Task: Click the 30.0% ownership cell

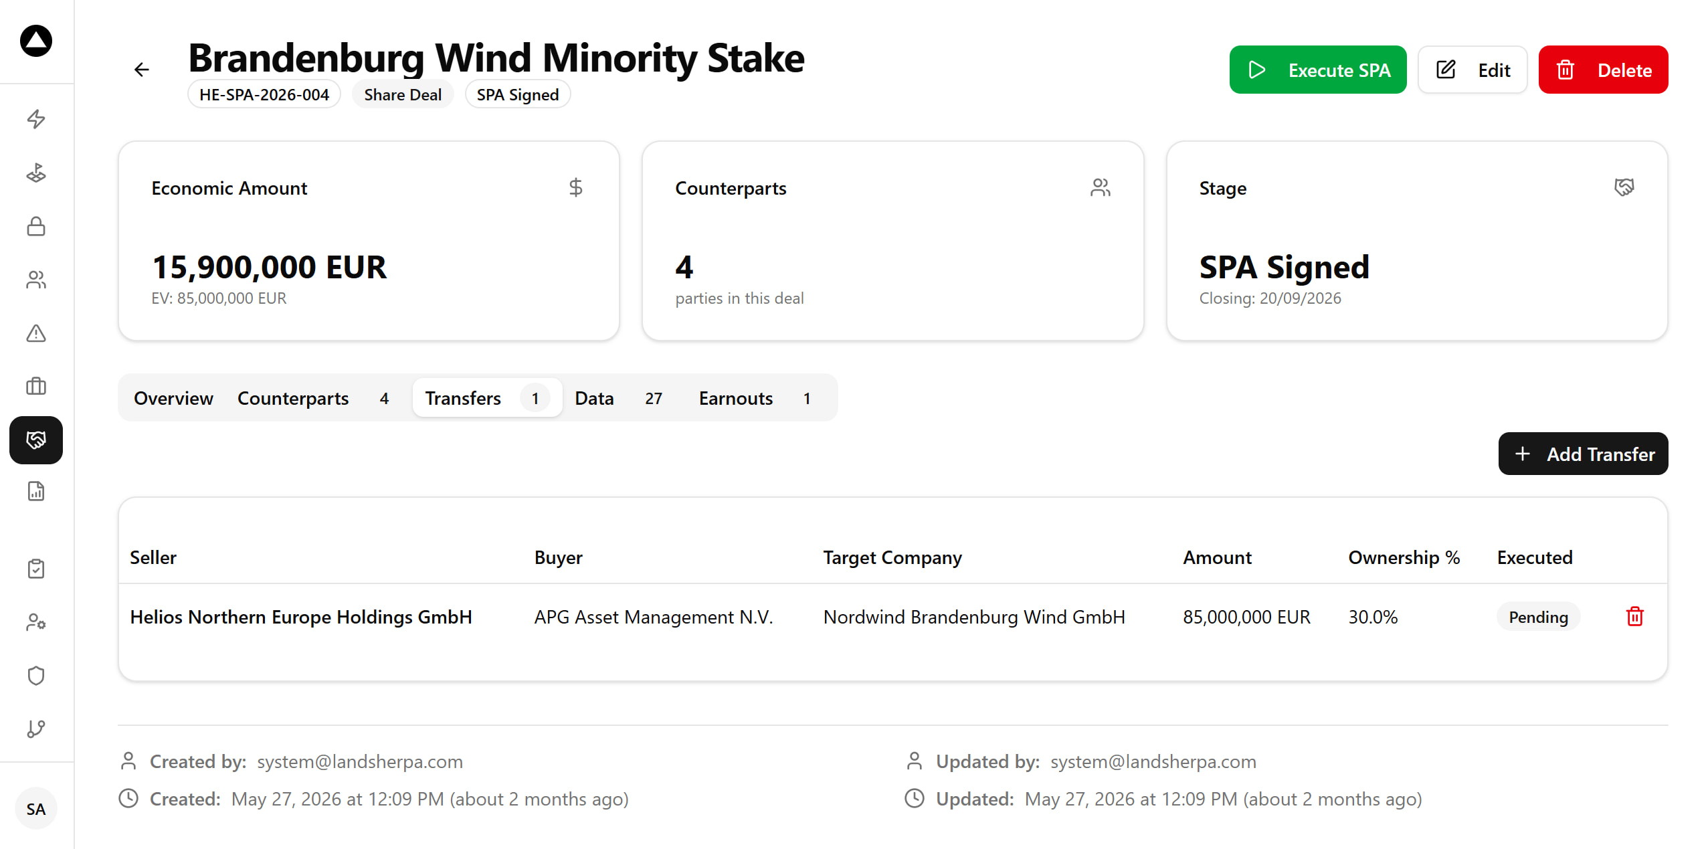Action: pos(1373,616)
